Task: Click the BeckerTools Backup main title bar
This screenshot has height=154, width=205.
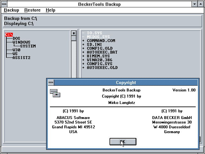Action: (99, 4)
